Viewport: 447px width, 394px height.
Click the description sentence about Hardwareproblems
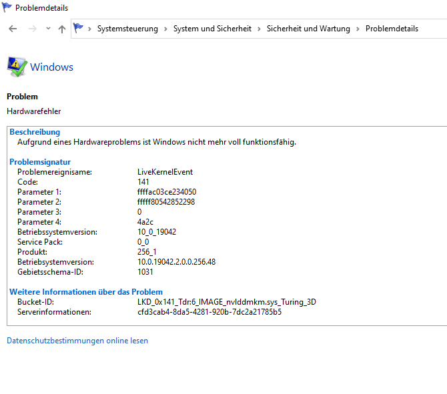[157, 142]
